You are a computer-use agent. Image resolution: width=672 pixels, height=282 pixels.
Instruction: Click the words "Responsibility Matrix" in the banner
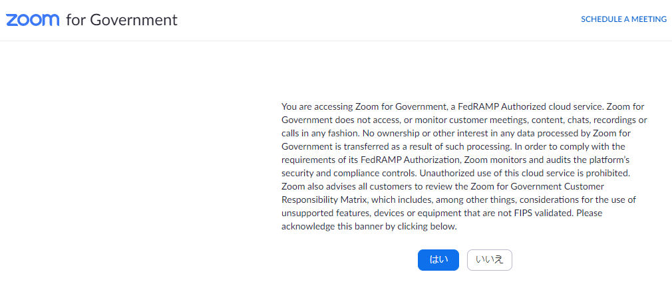click(326, 200)
